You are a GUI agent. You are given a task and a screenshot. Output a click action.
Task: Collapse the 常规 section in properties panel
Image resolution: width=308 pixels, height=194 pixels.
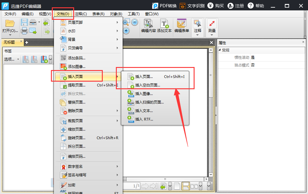(x=220, y=49)
